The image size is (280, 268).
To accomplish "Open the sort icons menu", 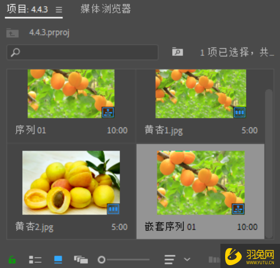I will point(169,259).
